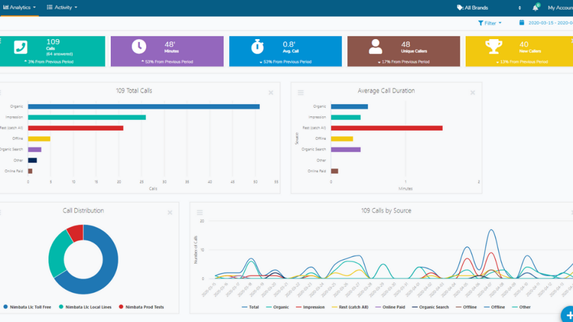
Task: Toggle Nimbata Llc Local Lines legend entry
Action: point(85,307)
